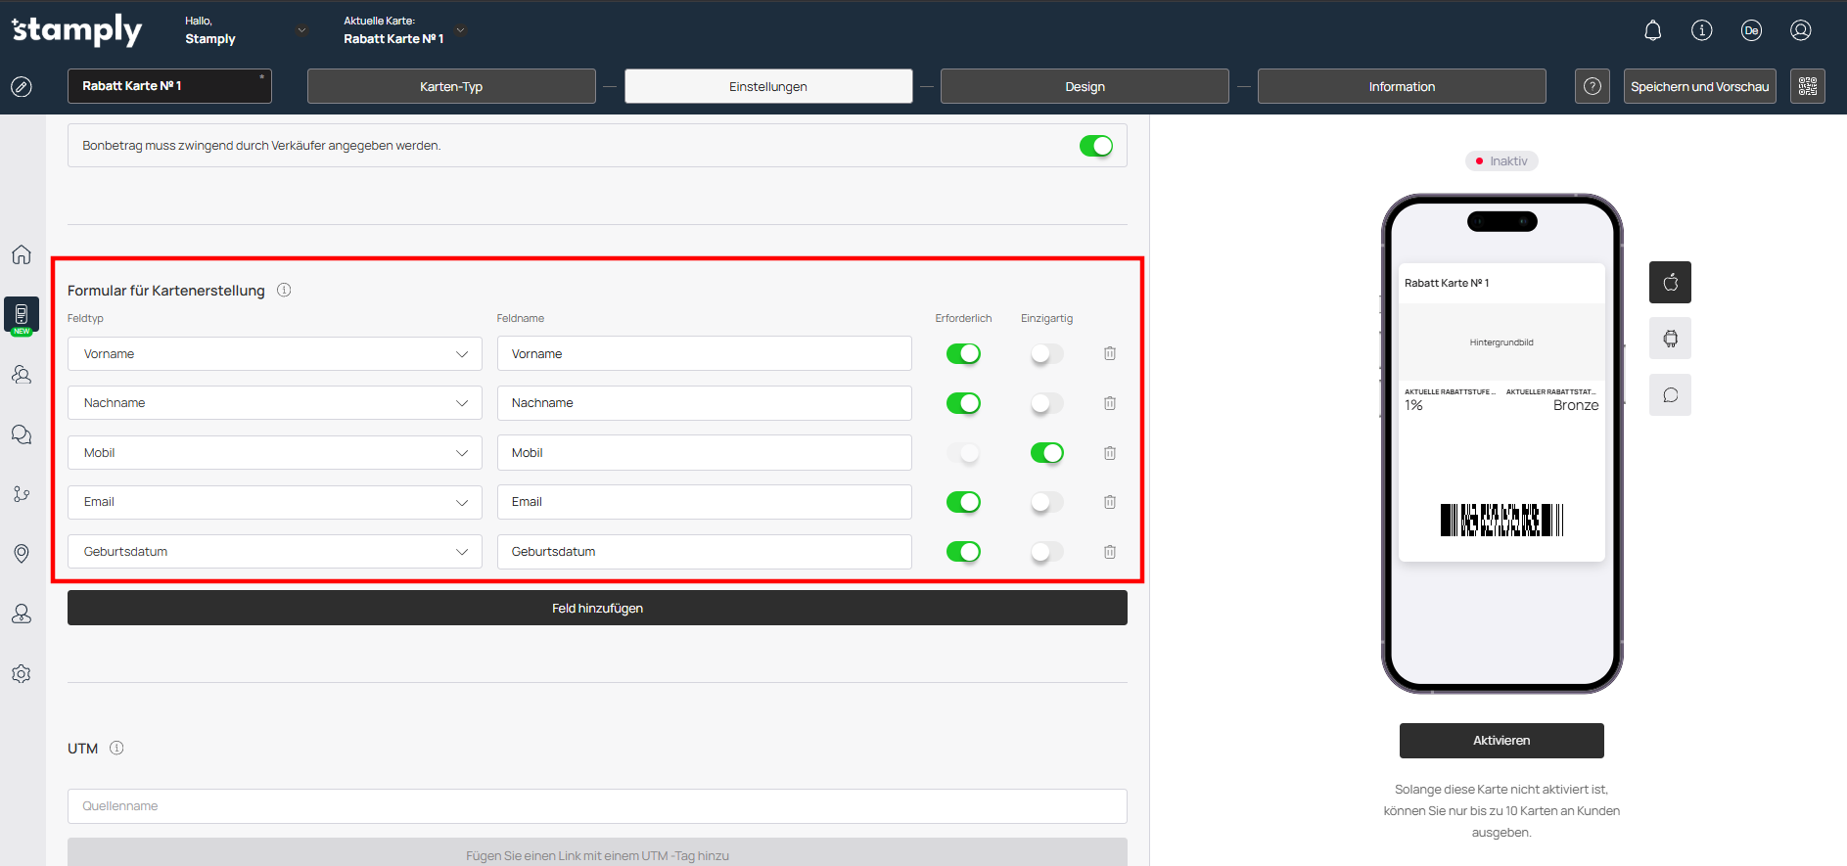
Task: Click the Feld hinzufügen button
Action: point(597,608)
